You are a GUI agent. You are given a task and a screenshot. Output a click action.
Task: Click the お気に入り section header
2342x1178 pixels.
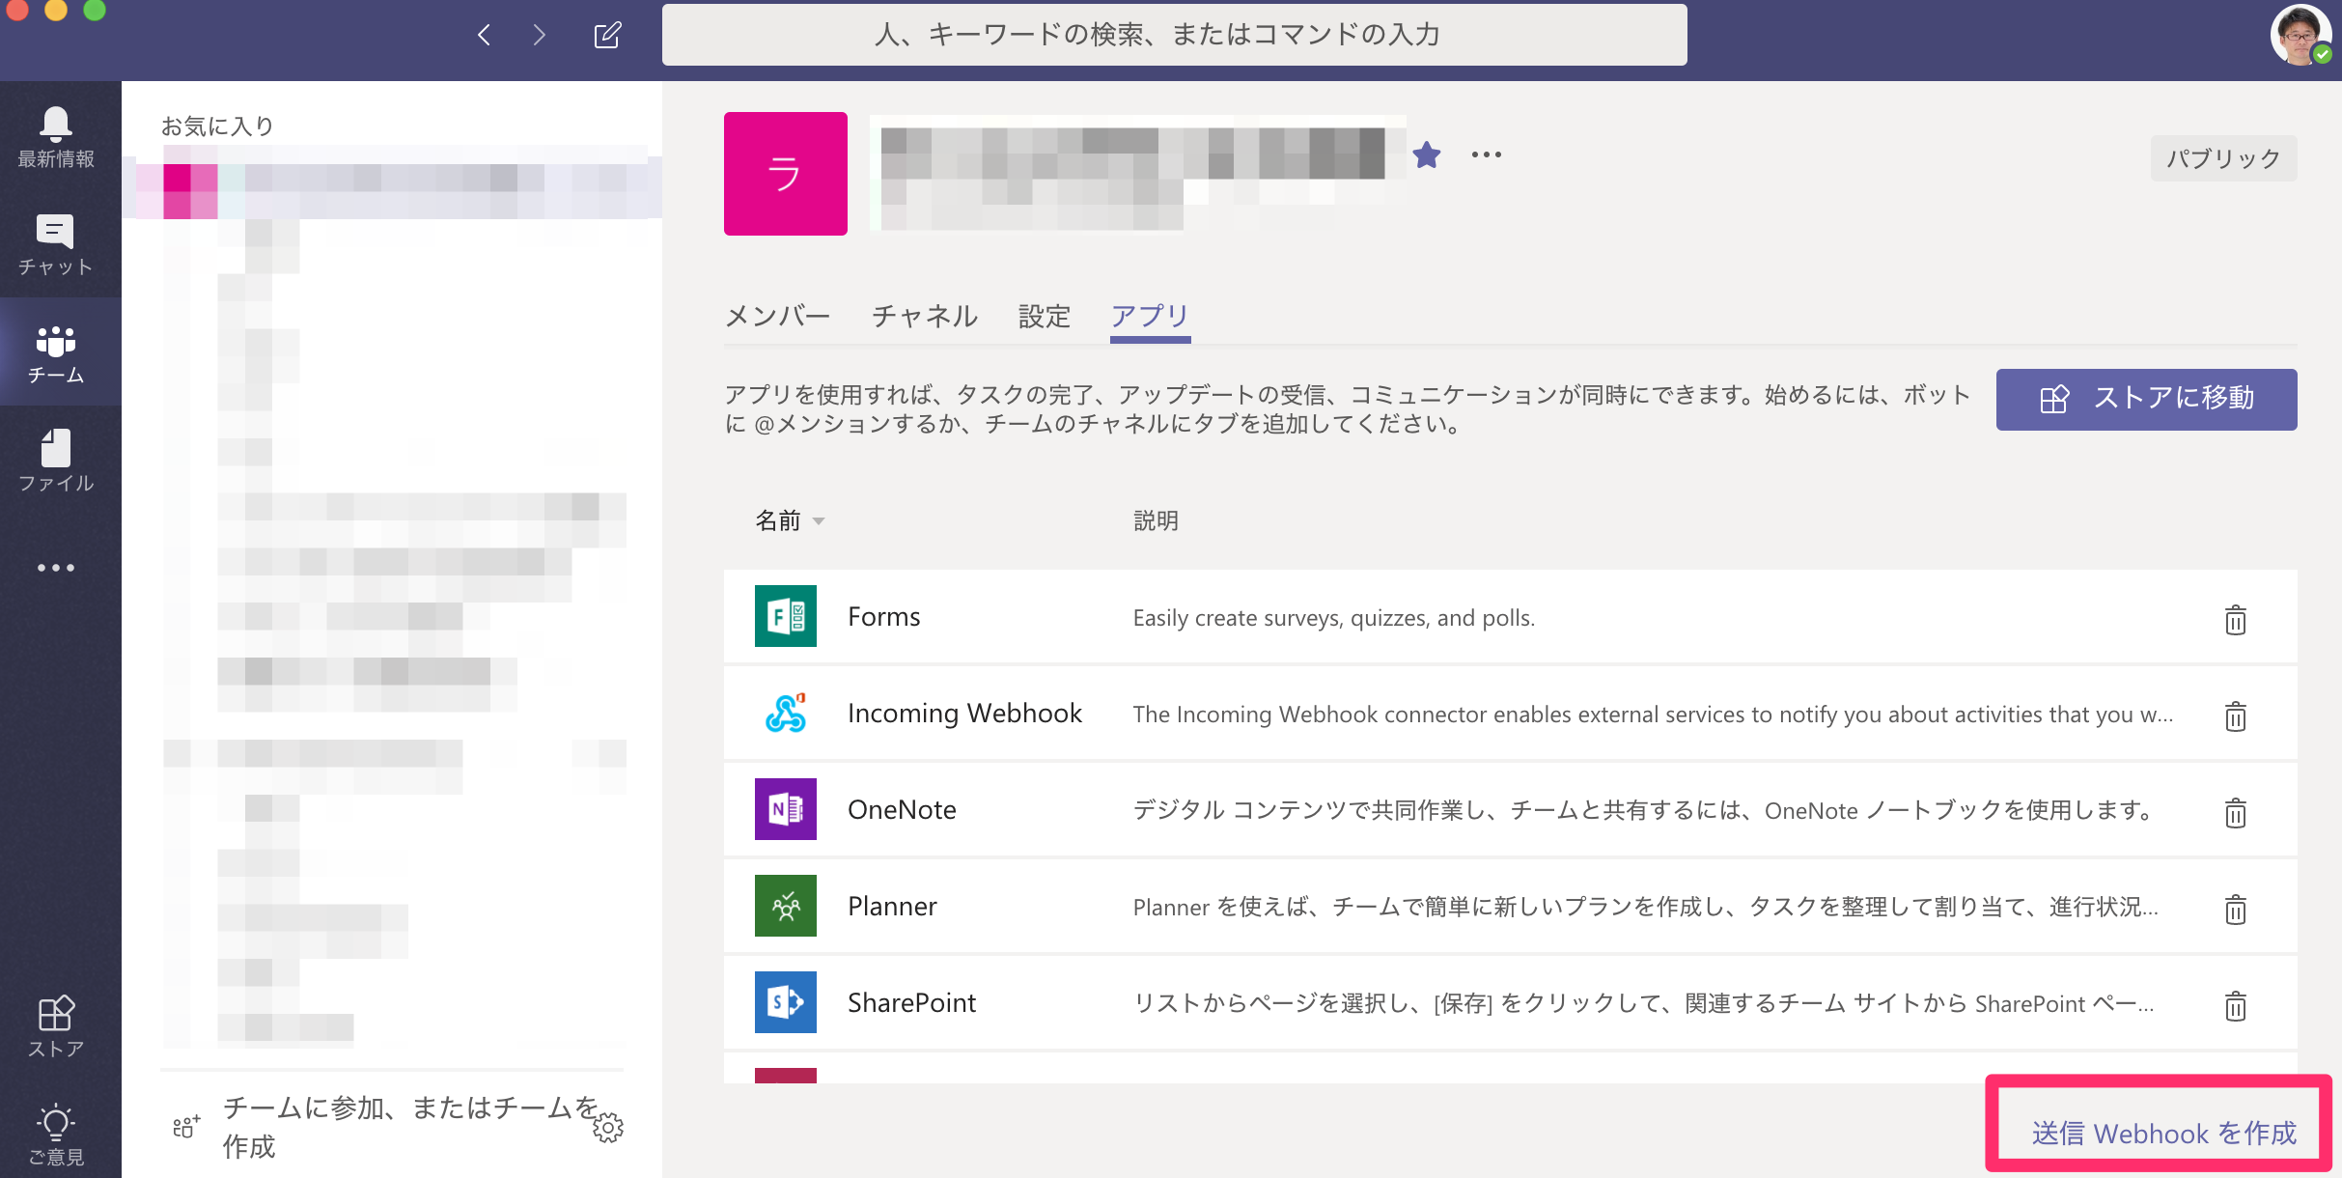click(217, 126)
